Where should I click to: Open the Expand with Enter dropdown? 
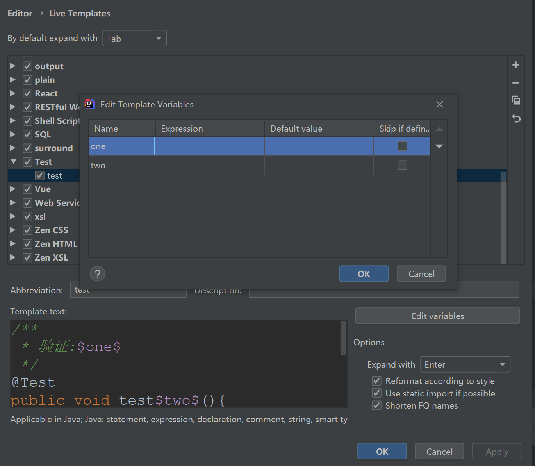465,364
